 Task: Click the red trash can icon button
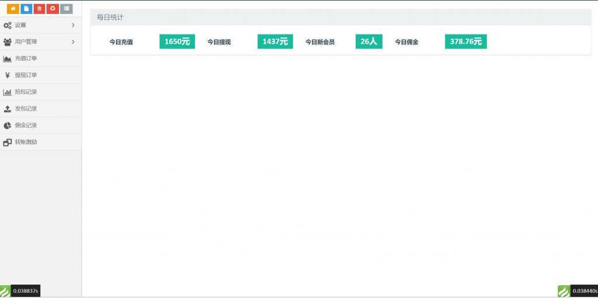(x=39, y=9)
